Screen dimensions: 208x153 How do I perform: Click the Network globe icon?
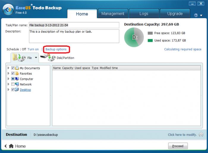17,84
